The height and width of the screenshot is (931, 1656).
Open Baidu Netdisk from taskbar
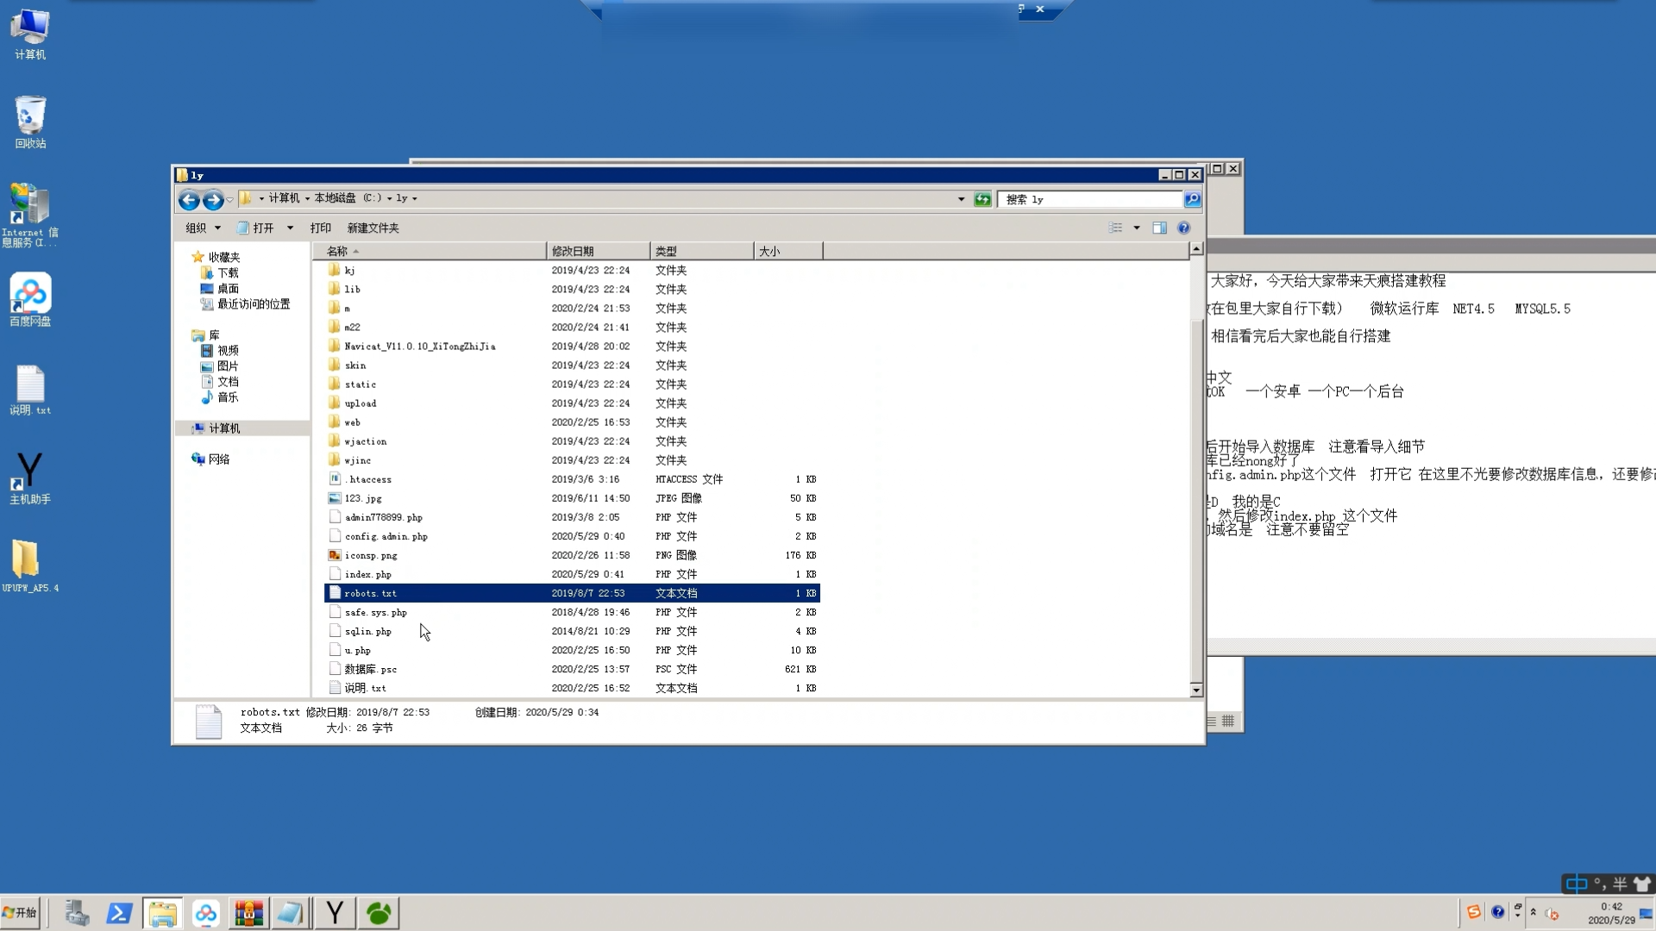(205, 913)
